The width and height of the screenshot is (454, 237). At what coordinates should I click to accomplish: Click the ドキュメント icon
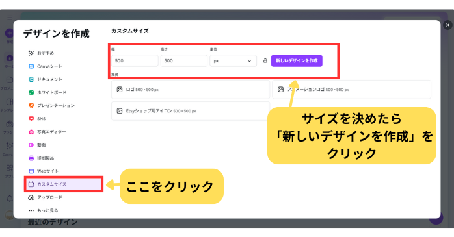31,79
